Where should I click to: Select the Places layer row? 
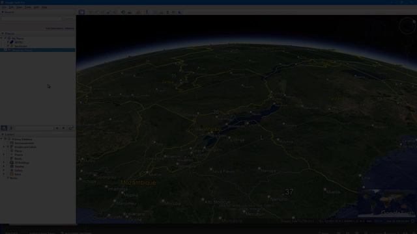(x=18, y=151)
